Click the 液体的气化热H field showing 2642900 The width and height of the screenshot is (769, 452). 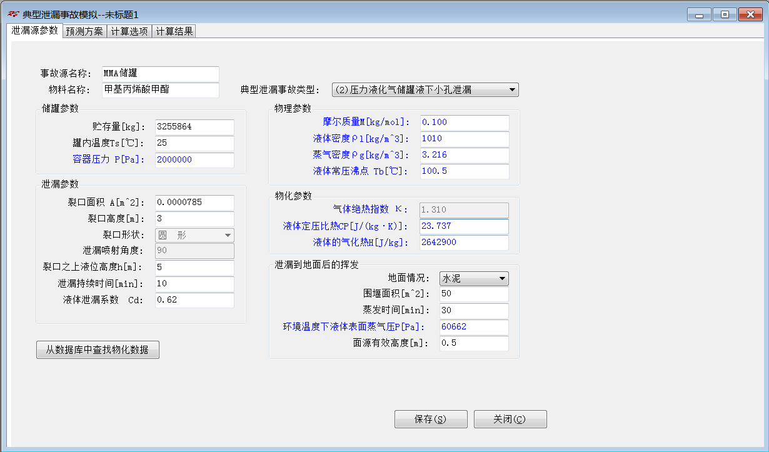click(465, 243)
